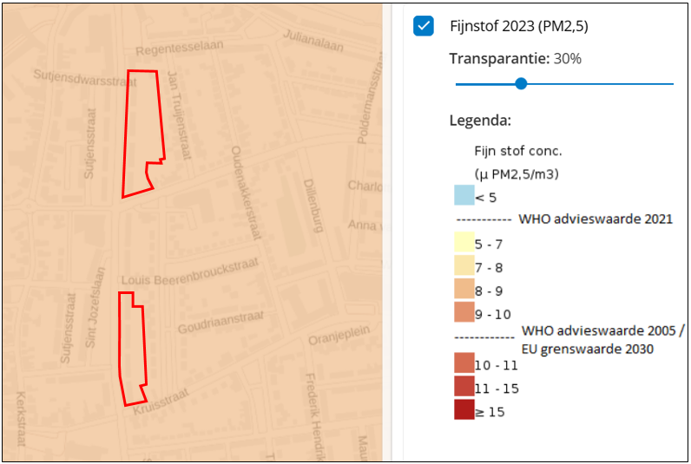Select the 10 - 11 legend color swatch

coord(464,363)
